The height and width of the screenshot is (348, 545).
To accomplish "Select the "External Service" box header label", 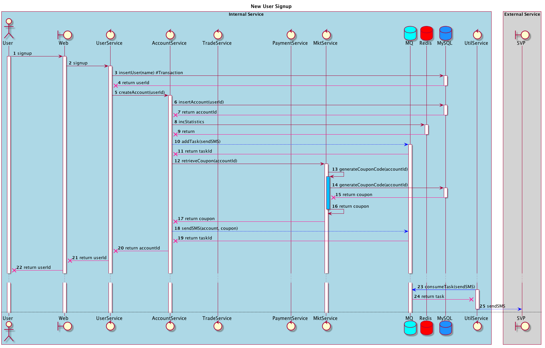I will (x=522, y=14).
